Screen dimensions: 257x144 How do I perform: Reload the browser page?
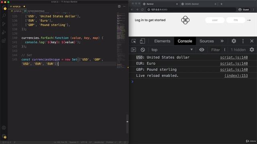click(142, 10)
